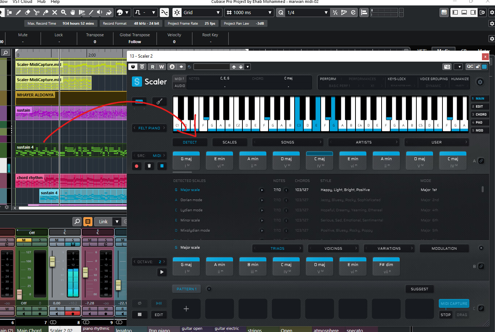Open the Color tool dropdown arrow
495x332 pixels.
pos(127,12)
